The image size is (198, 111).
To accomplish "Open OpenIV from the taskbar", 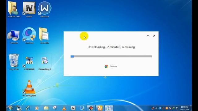I will click(x=73, y=108).
